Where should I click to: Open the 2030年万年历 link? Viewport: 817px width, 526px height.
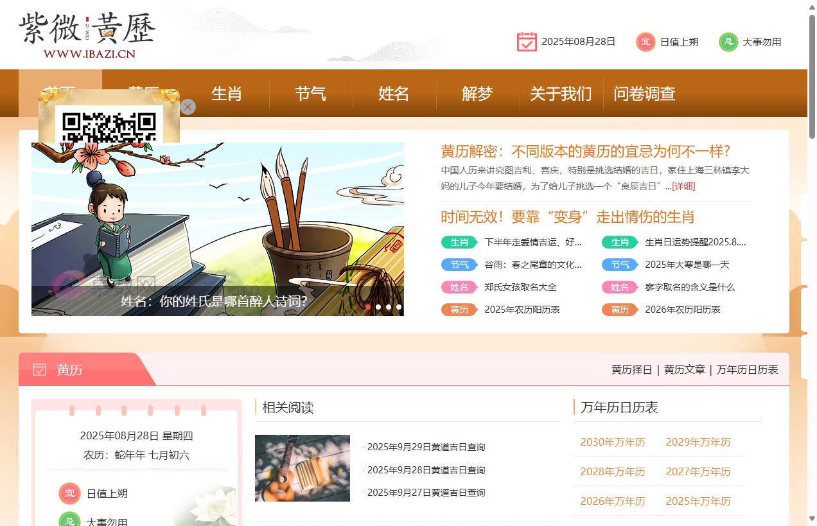(612, 442)
